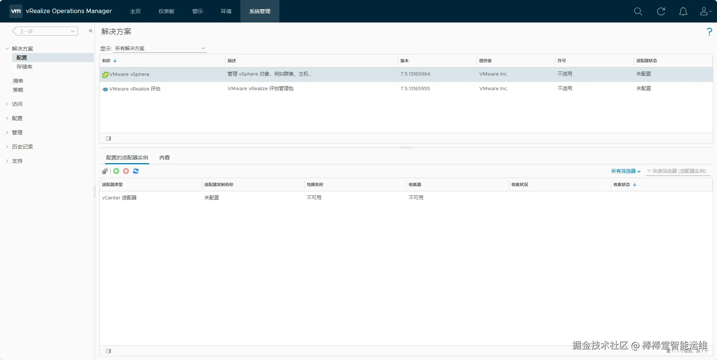717x360 pixels.
Task: Switch to the 内容 tab
Action: click(165, 158)
